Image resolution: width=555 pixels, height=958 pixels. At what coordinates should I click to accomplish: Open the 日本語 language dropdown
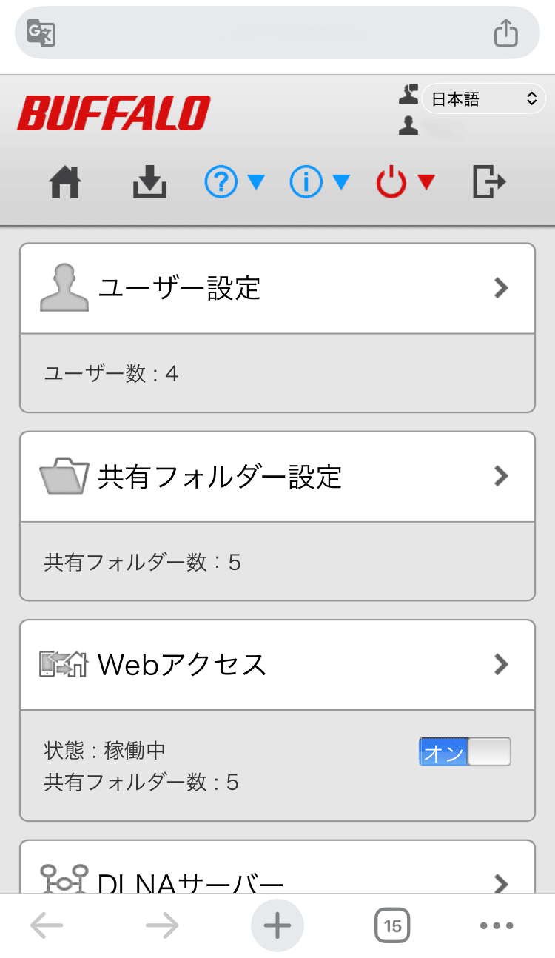point(480,99)
